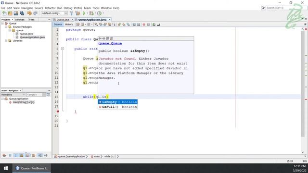Click the main breadcrumb in the editor's bottom bar

97,156
